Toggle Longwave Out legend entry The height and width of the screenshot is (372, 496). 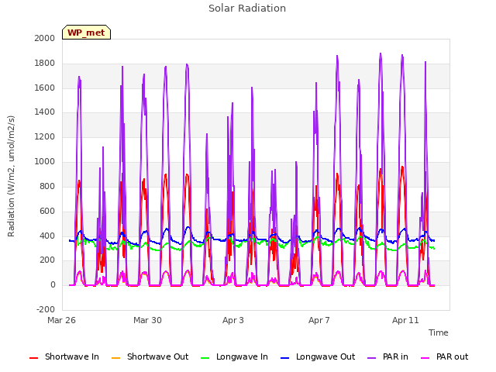[318, 356]
